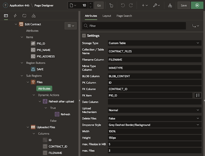Viewport: 205px width, 156px height.
Task: Click the empty Date Column field
Action: click(x=154, y=102)
